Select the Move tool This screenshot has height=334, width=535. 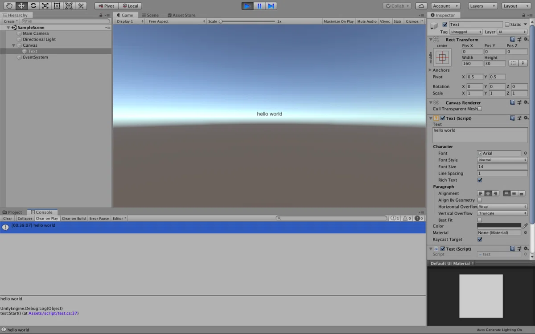coord(21,6)
